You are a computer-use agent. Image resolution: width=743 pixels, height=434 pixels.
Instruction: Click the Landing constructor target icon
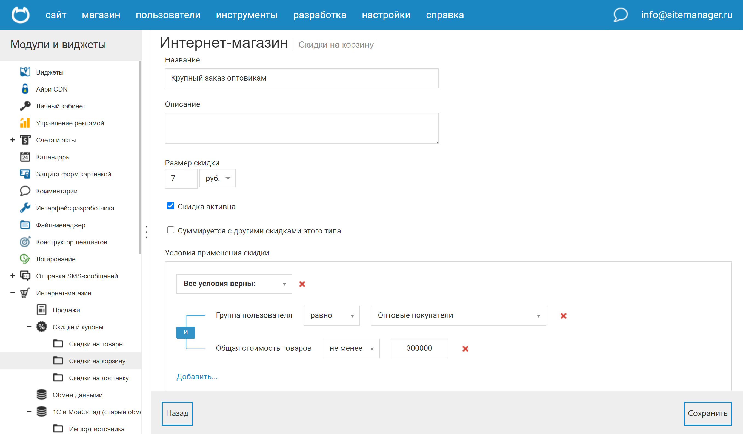point(25,242)
